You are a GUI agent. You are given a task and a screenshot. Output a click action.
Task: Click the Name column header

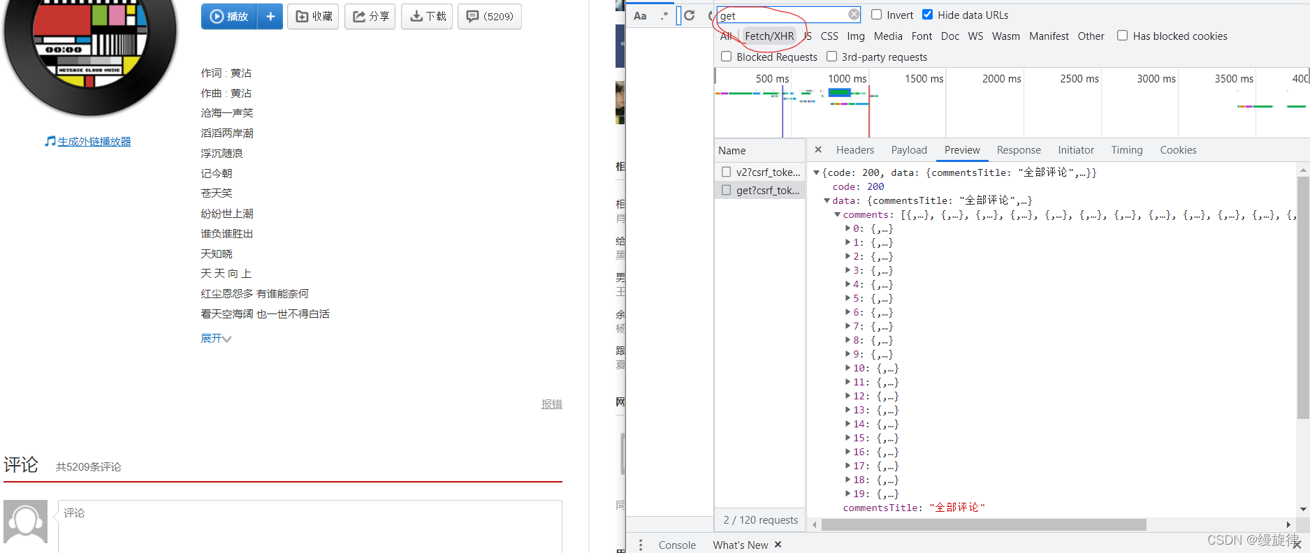760,151
